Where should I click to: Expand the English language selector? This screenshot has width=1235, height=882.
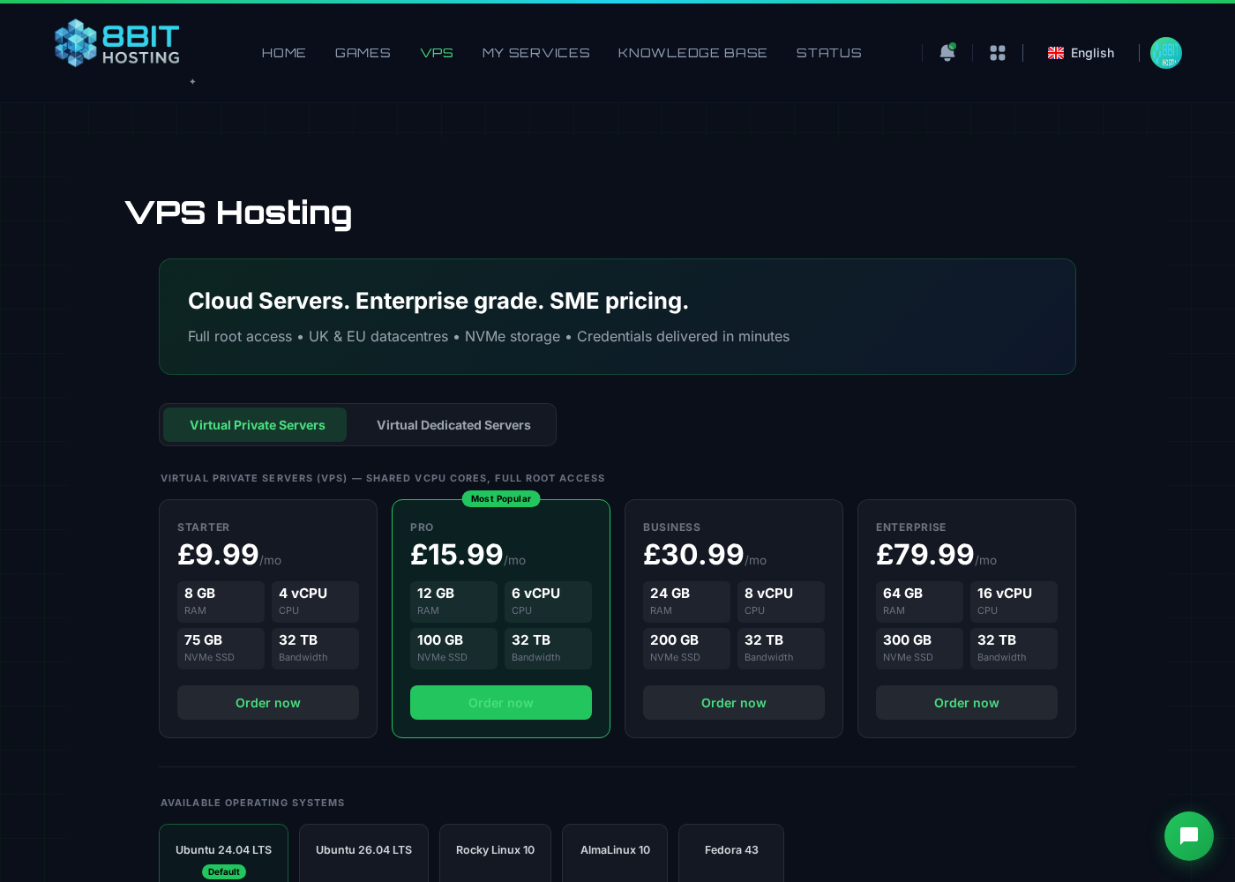coord(1081,53)
